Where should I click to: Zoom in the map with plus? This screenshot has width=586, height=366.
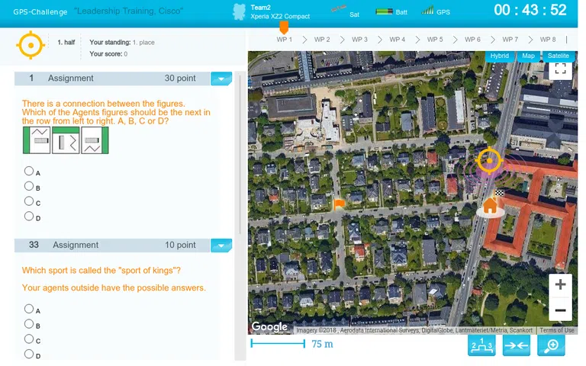pos(560,284)
